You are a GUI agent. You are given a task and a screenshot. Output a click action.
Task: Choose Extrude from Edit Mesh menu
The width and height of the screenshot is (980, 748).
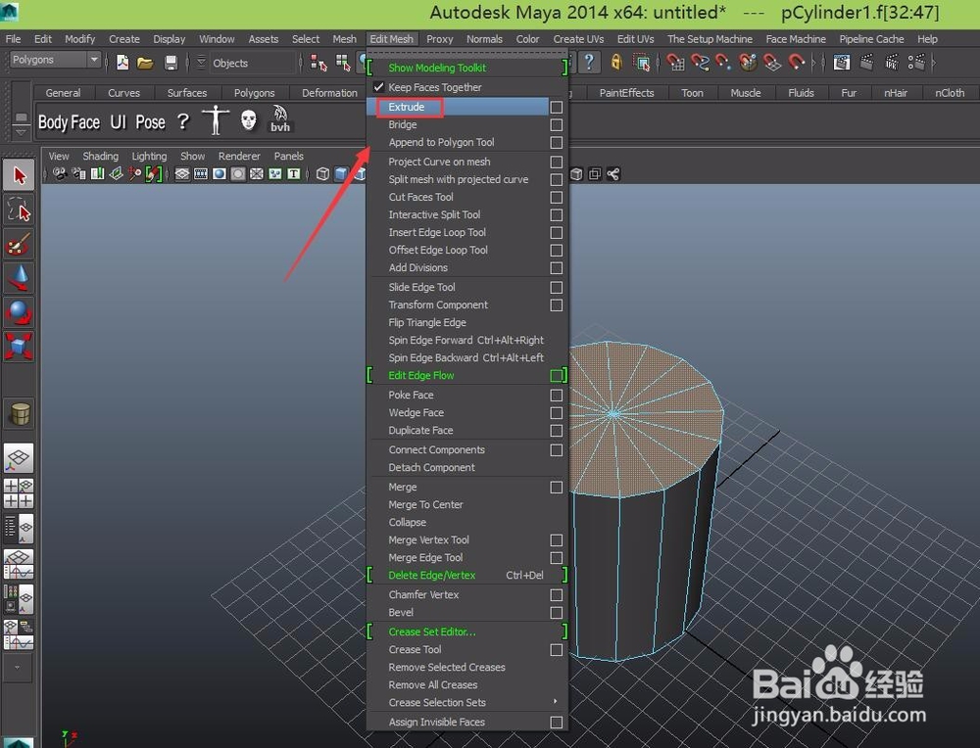point(458,107)
